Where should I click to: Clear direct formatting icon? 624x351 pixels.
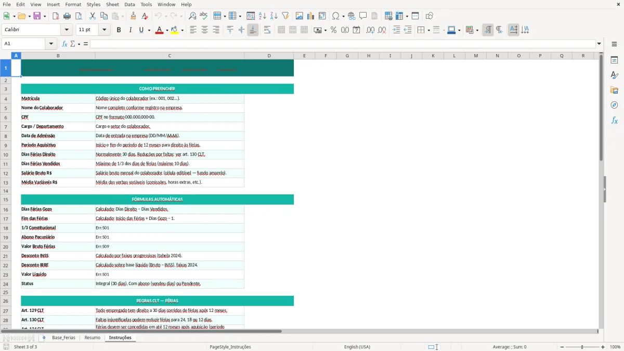(145, 16)
